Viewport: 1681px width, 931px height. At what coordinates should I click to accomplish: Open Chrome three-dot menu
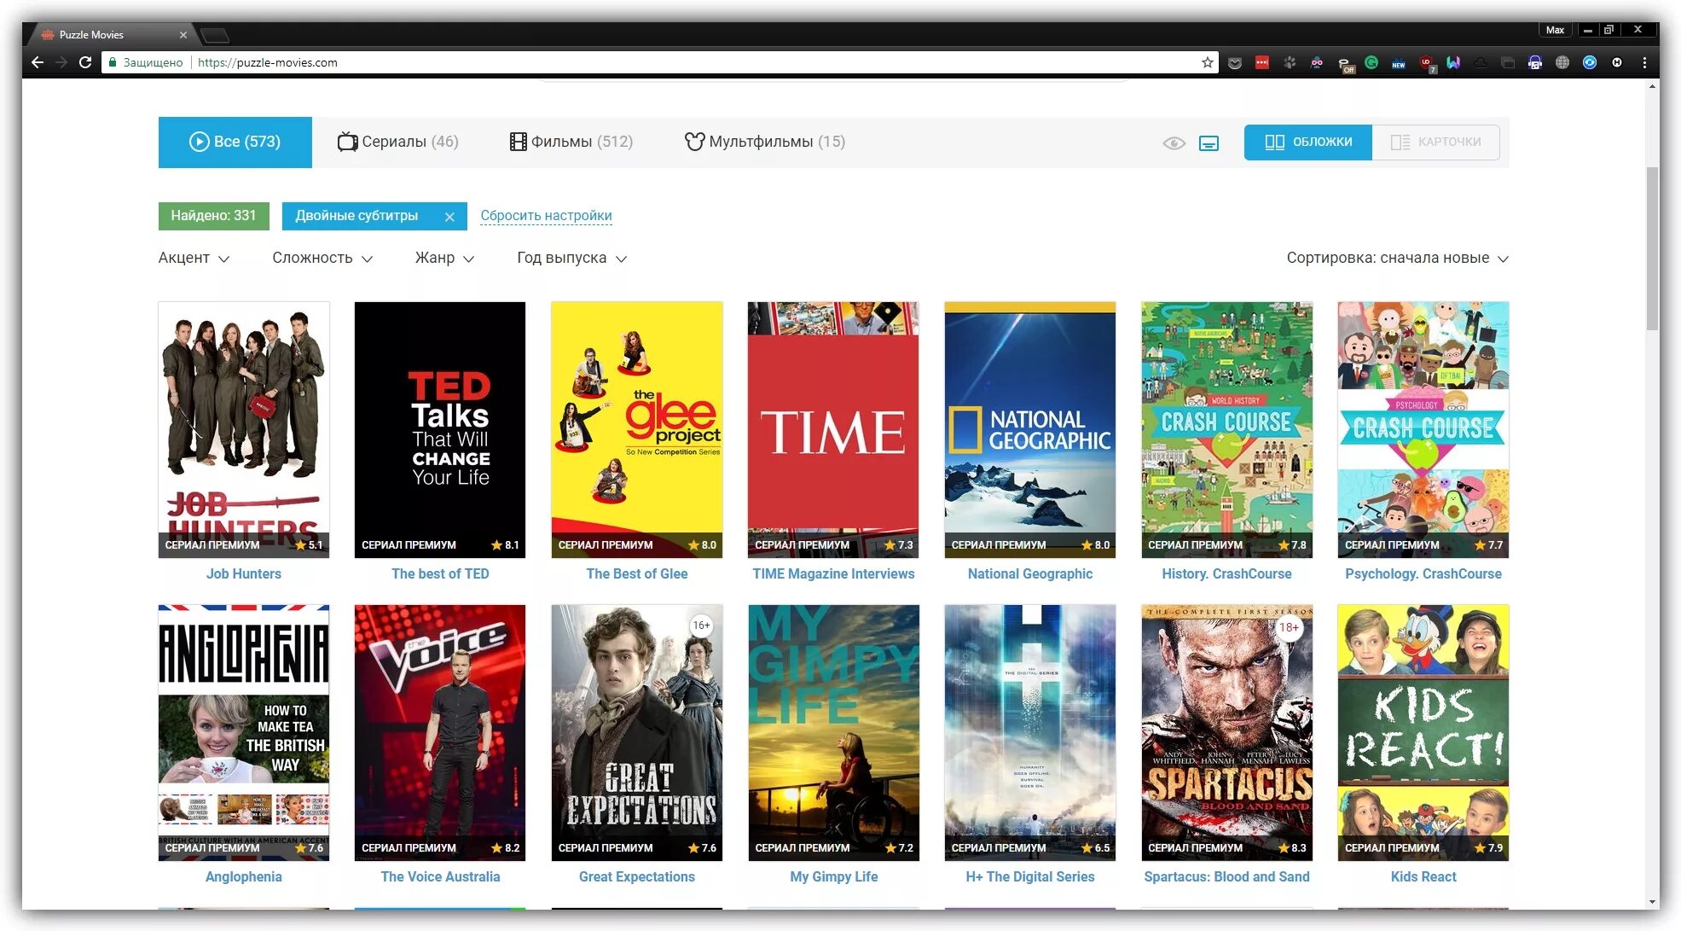coord(1644,62)
